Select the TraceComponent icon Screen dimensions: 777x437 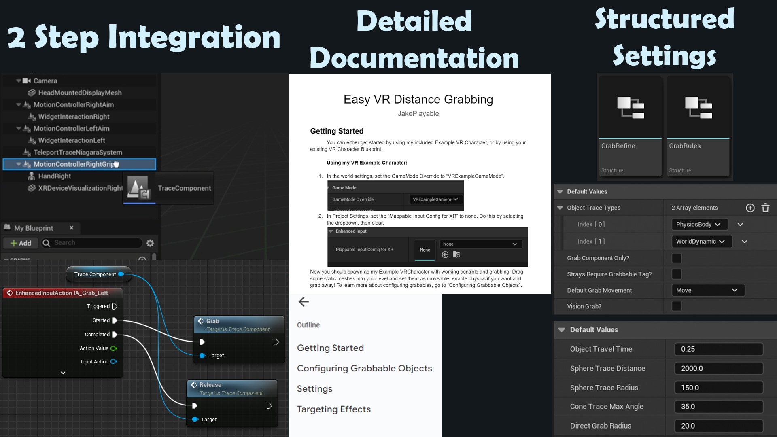(139, 188)
